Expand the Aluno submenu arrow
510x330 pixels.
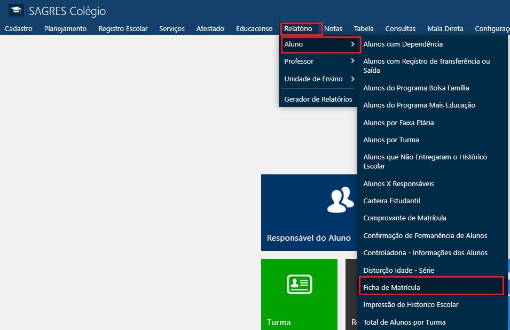(x=352, y=44)
